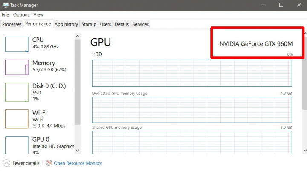The image size is (307, 171).
Task: Switch to the Details tab
Action: [x=122, y=24]
